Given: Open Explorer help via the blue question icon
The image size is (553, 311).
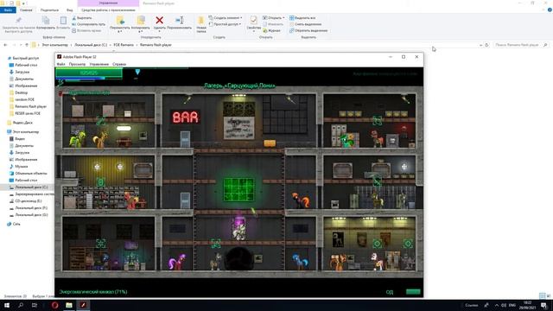Looking at the screenshot, I should point(550,10).
